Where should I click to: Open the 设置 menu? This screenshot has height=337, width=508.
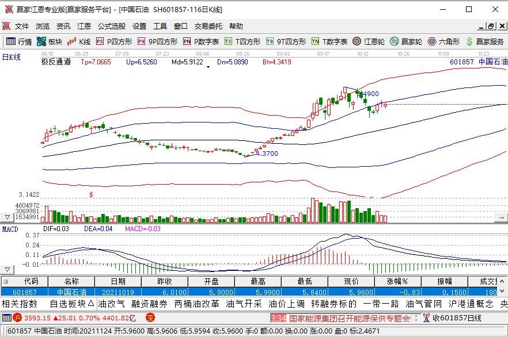pyautogui.click(x=139, y=26)
